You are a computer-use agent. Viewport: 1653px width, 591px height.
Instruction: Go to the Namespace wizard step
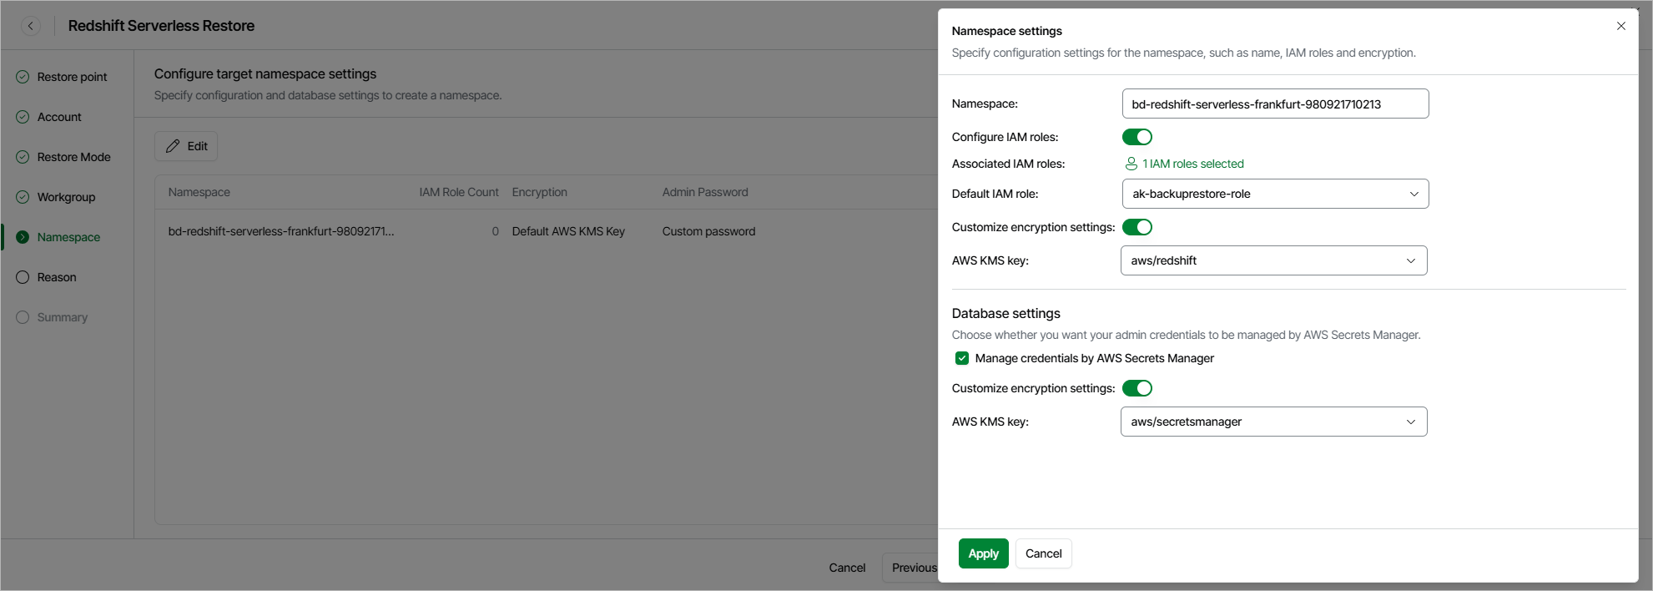(68, 237)
